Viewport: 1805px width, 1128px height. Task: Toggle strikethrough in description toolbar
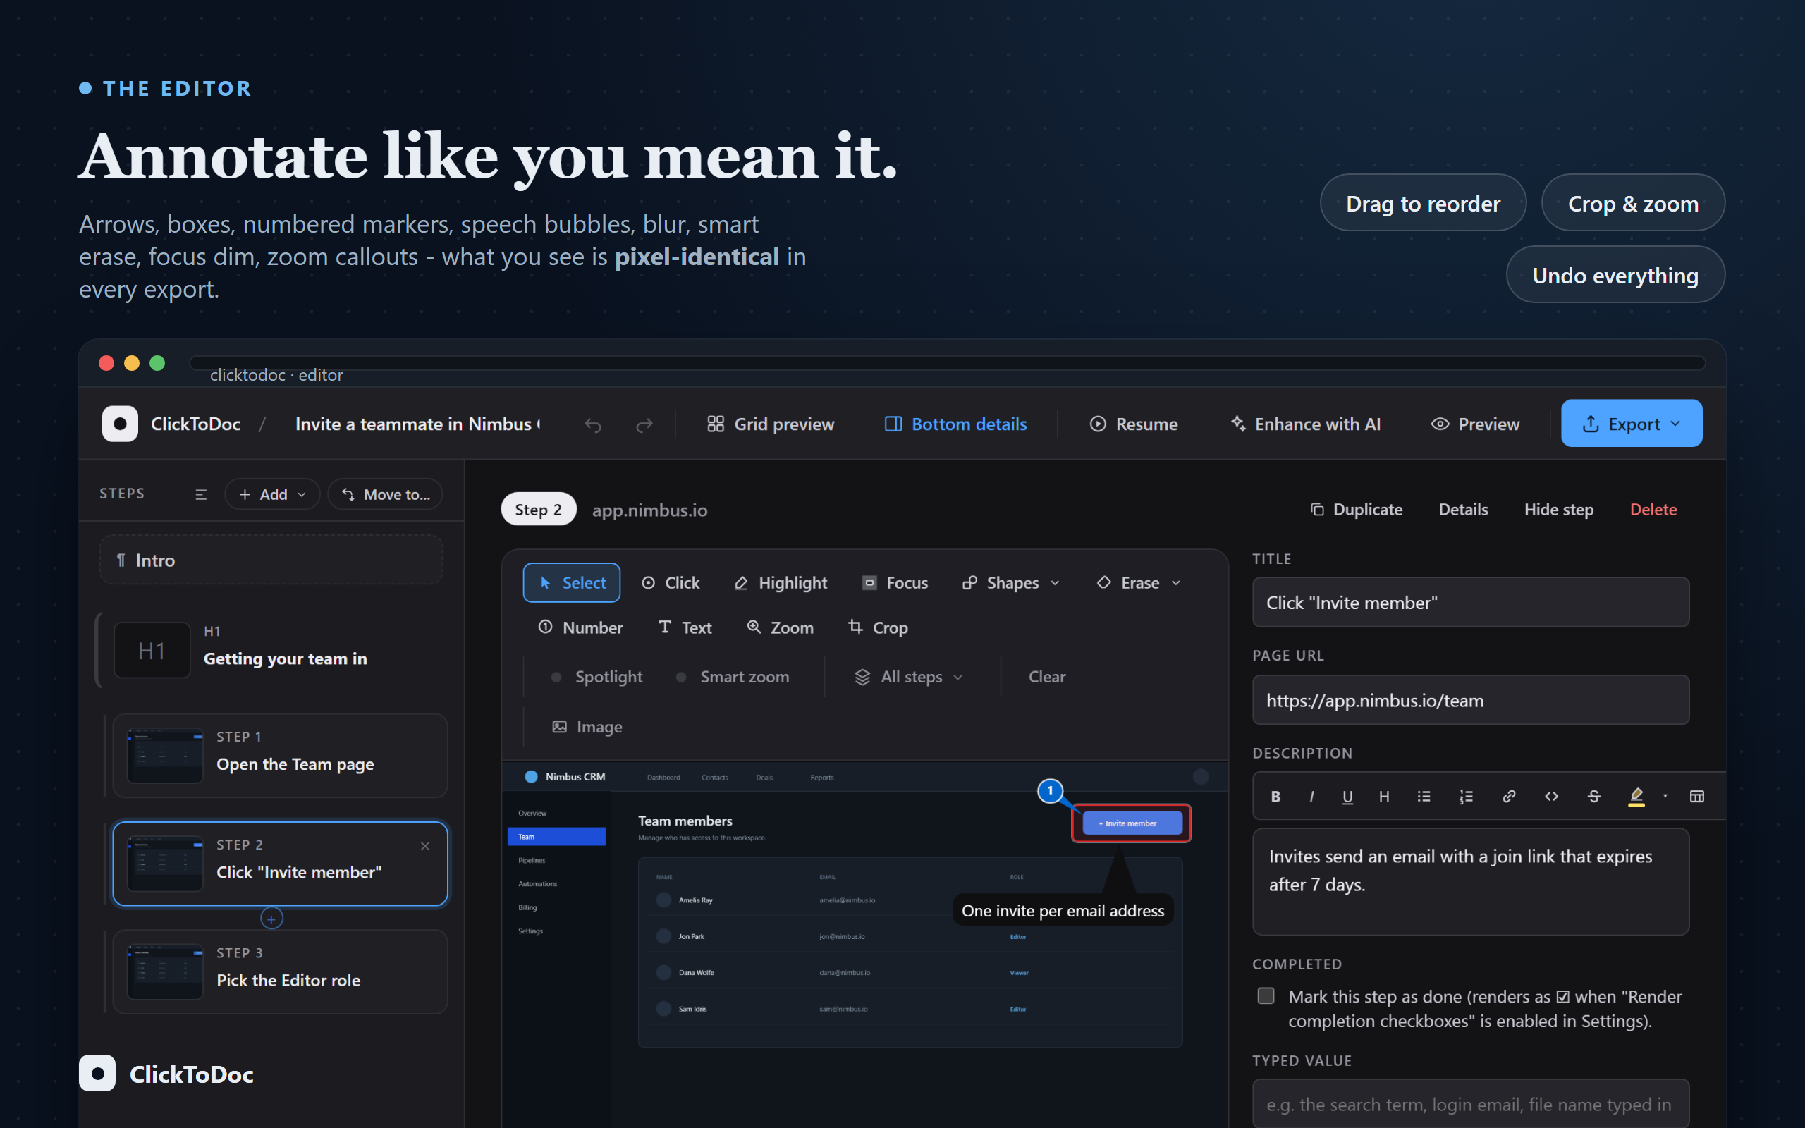click(1593, 797)
